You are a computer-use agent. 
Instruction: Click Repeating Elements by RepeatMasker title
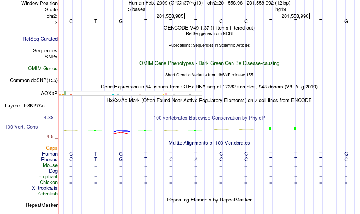[210, 200]
